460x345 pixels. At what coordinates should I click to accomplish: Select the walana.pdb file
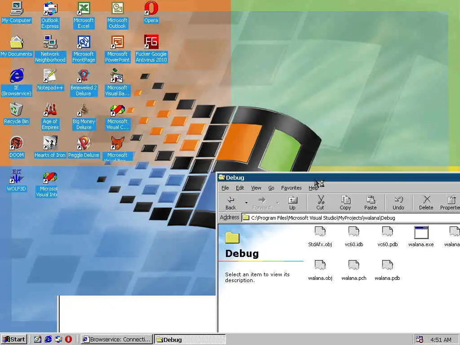[x=388, y=270]
